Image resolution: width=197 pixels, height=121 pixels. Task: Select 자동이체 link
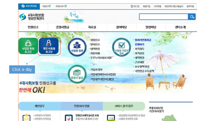[x=95, y=53]
